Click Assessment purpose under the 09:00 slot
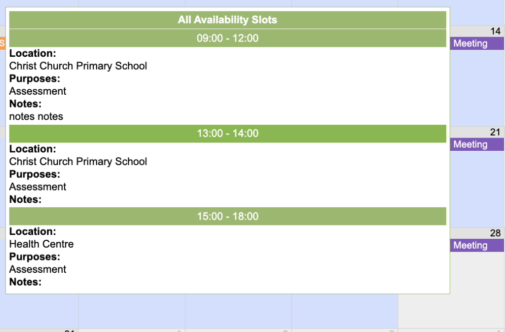The width and height of the screenshot is (505, 332). tap(37, 91)
